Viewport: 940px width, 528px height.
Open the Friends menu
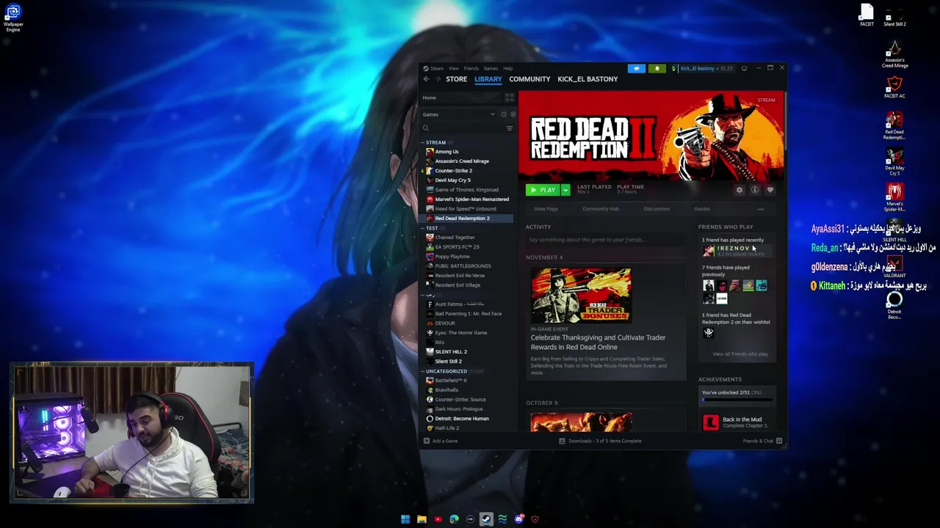click(471, 68)
